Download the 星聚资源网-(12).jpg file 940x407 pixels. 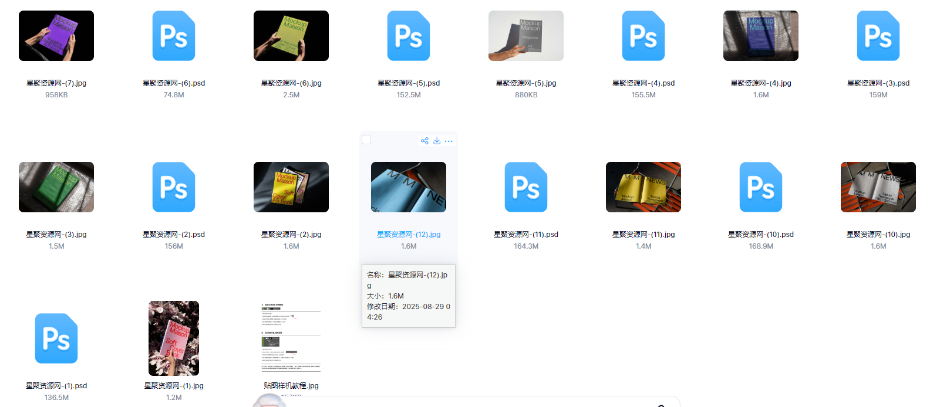pos(437,141)
